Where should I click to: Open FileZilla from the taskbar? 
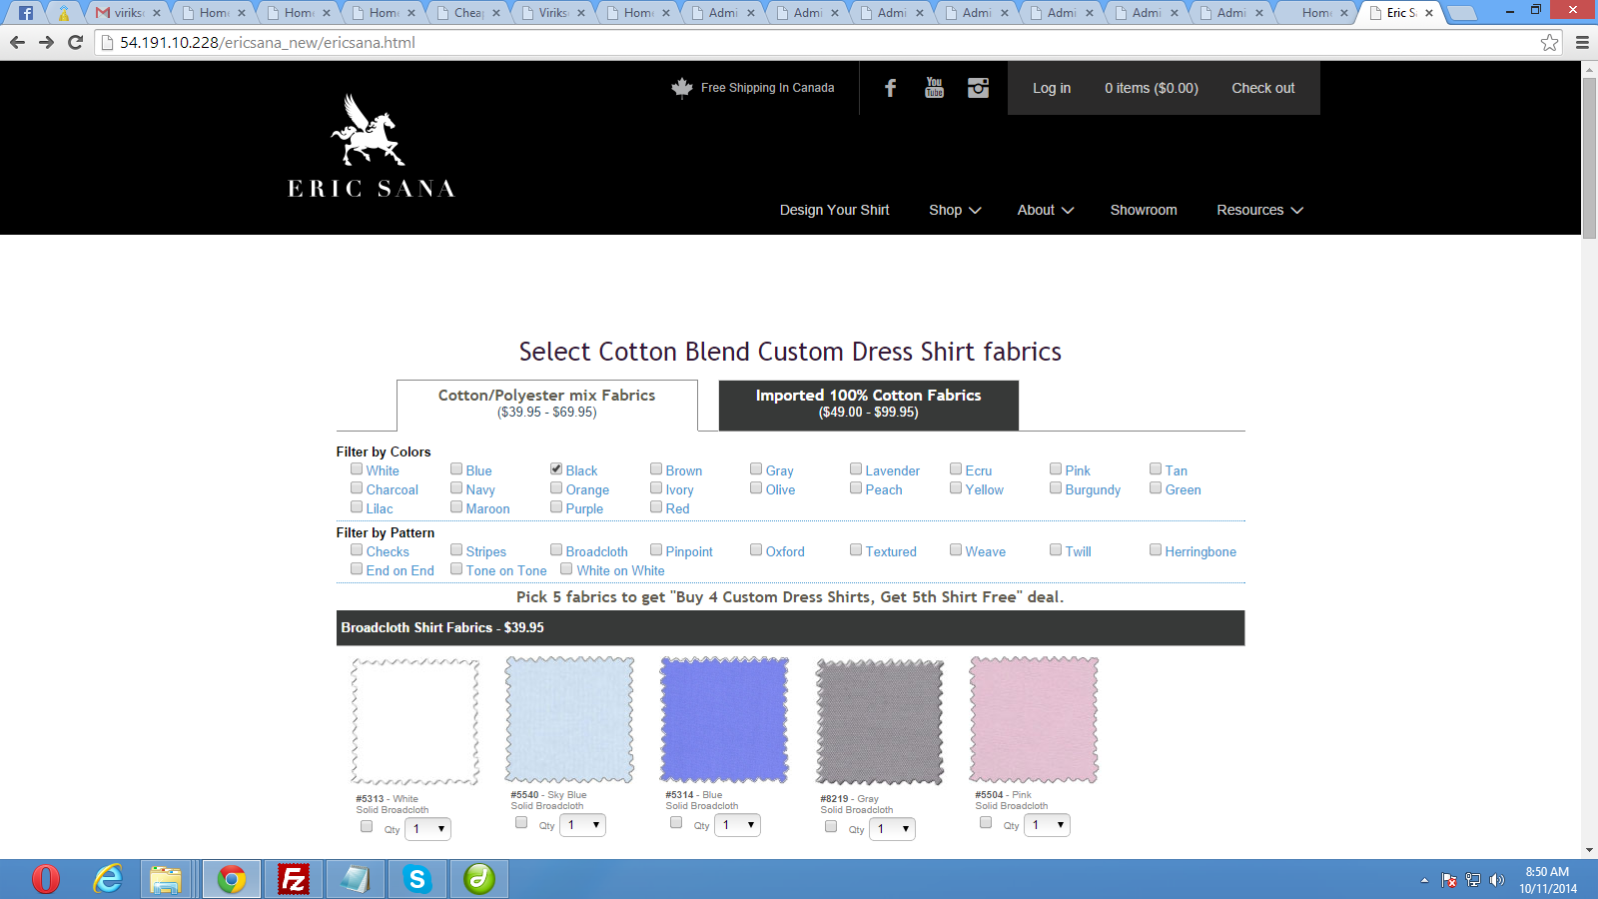[x=294, y=879]
